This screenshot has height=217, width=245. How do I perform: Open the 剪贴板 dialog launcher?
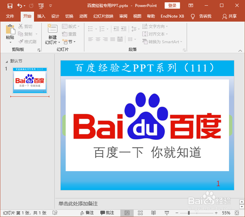[x=39, y=50]
